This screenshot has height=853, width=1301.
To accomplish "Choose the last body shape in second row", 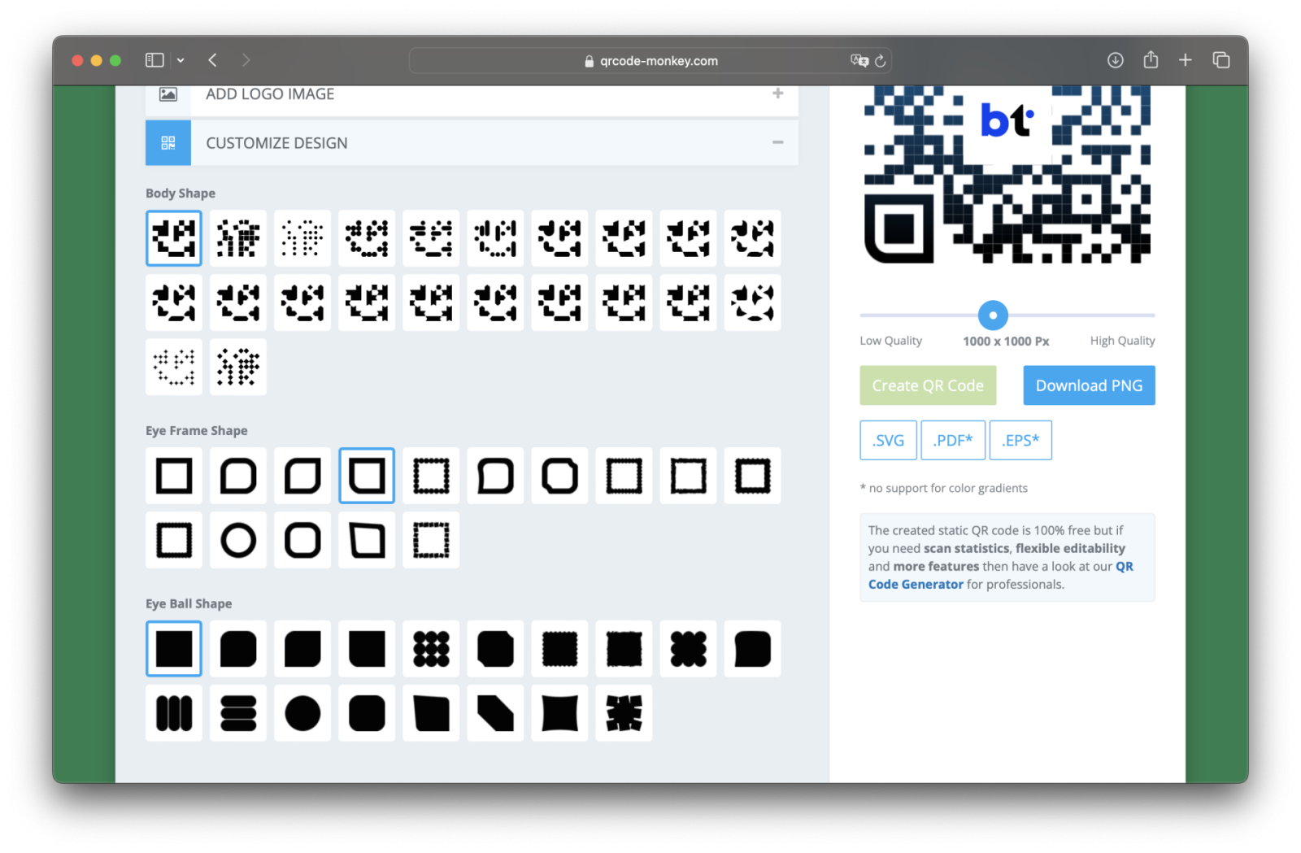I will (752, 302).
